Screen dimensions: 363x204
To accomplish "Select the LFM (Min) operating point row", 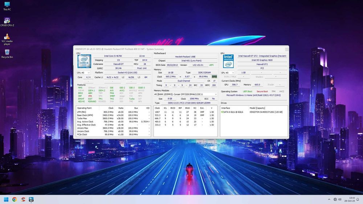I will (113, 112).
